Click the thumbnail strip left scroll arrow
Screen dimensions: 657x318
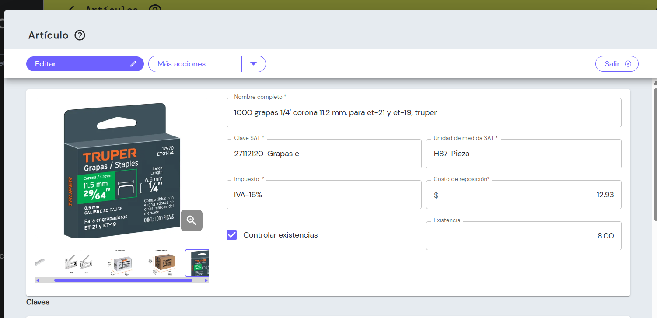click(x=38, y=280)
